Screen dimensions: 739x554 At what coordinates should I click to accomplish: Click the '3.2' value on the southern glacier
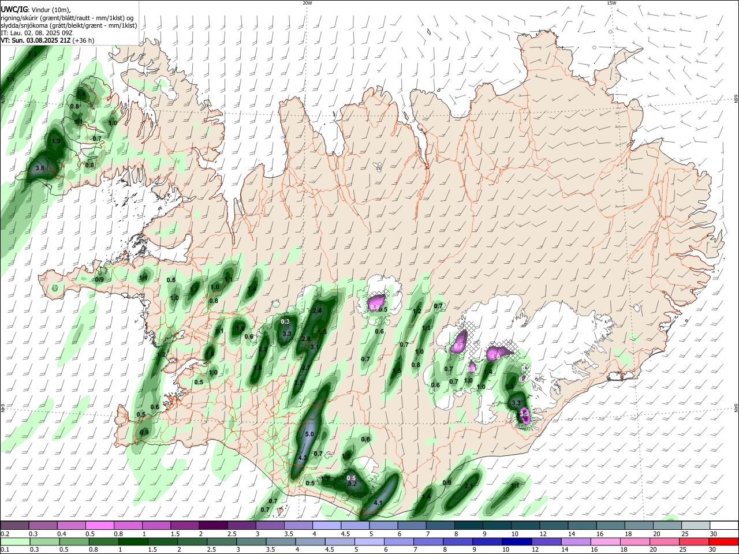[352, 484]
